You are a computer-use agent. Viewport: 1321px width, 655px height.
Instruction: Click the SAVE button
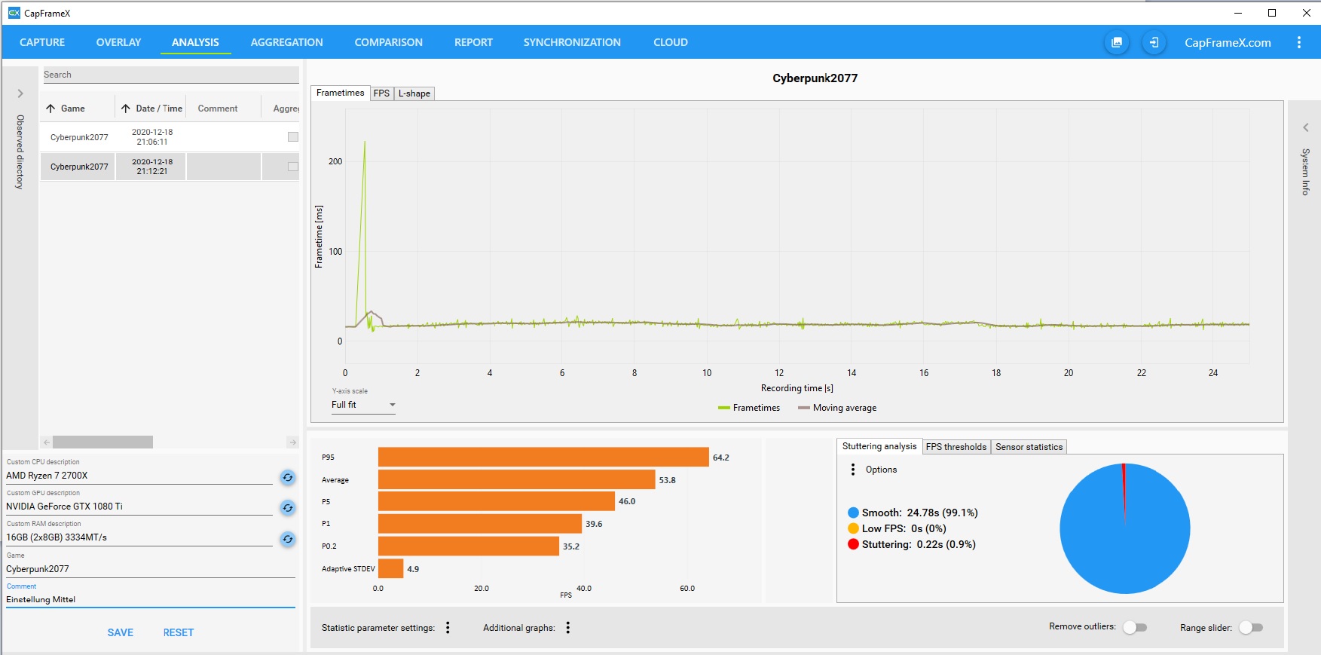(x=121, y=632)
